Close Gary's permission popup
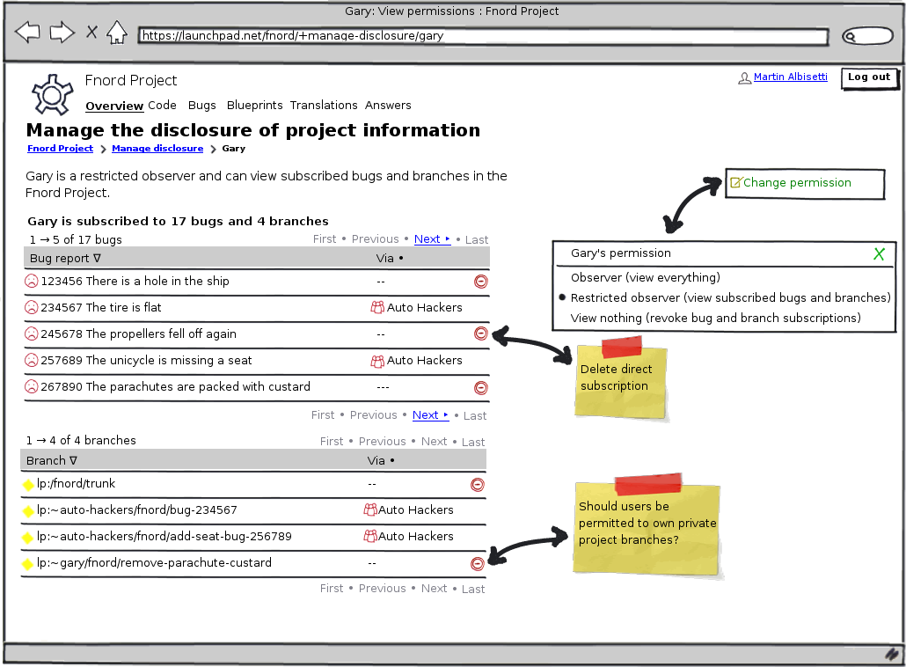Image resolution: width=906 pixels, height=667 pixels. tap(878, 254)
